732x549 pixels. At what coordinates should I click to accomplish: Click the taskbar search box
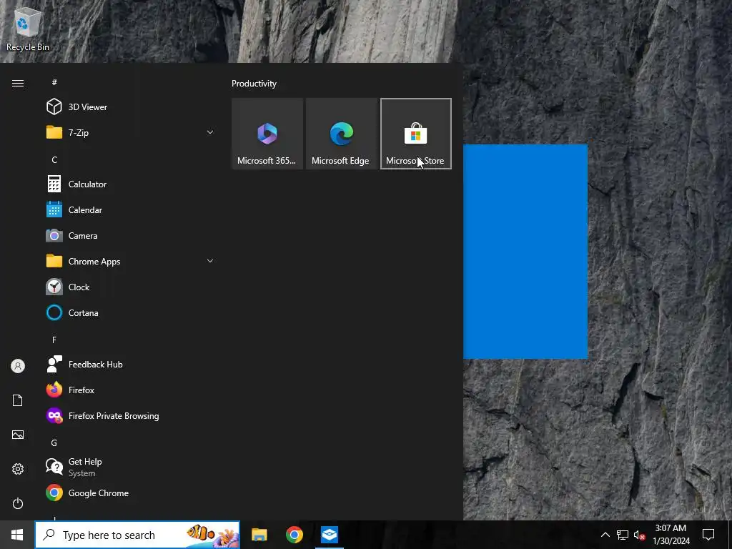point(138,535)
